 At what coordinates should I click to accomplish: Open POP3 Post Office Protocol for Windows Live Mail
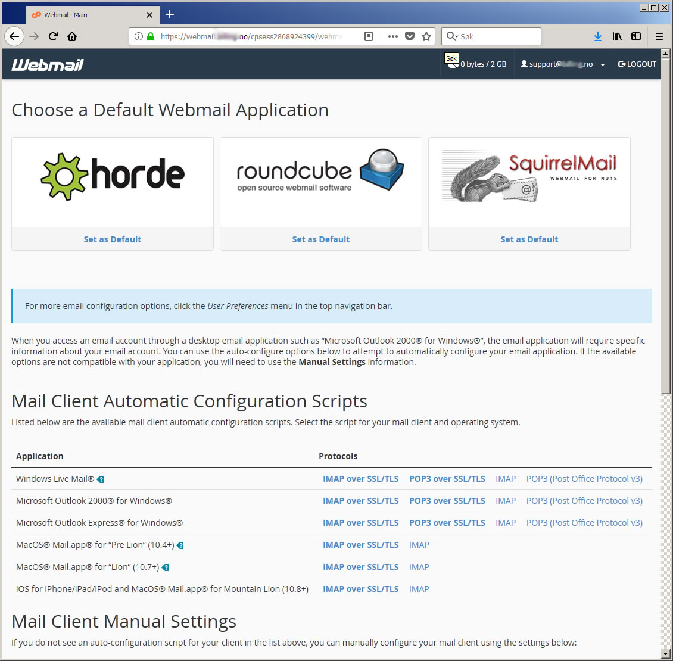pos(584,479)
